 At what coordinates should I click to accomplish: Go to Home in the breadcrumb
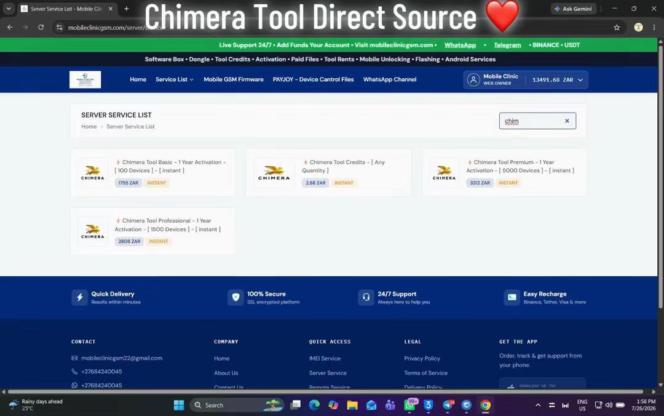89,126
